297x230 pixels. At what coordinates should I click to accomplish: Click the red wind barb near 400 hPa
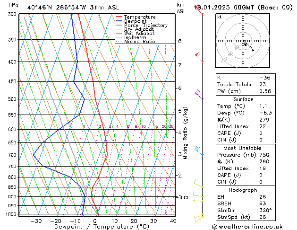tap(199, 57)
